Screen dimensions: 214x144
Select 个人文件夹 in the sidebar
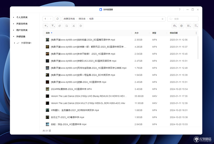click(22, 17)
